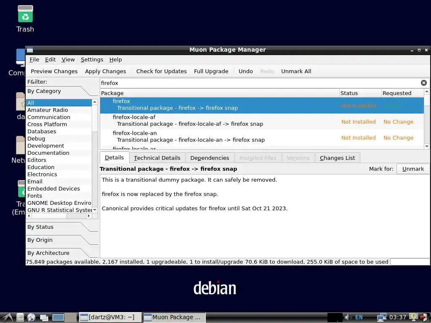Open the Help menu
This screenshot has width=431, height=323.
point(115,60)
